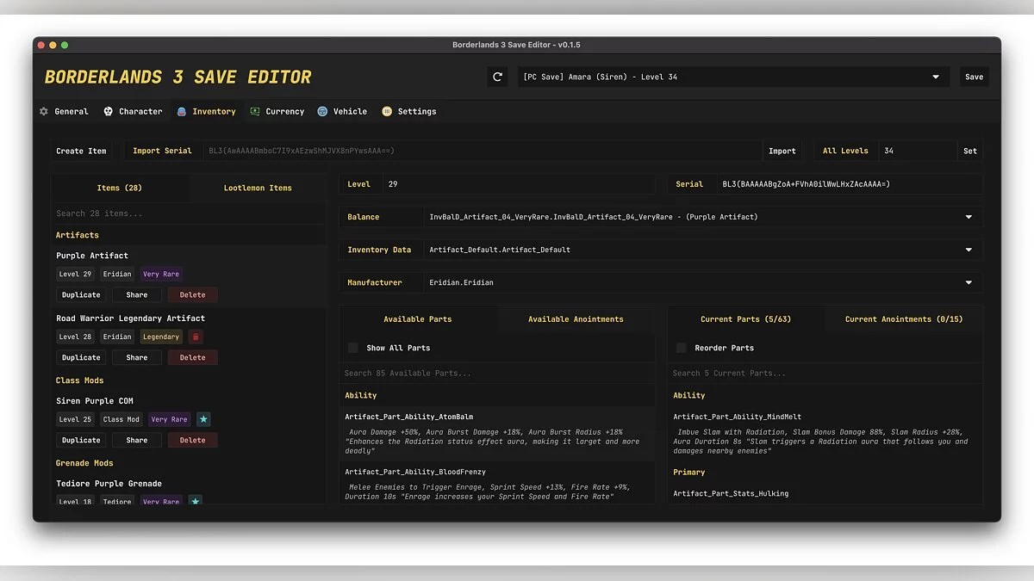Click the red trash icon on Road Warrior Artifact

tap(196, 337)
